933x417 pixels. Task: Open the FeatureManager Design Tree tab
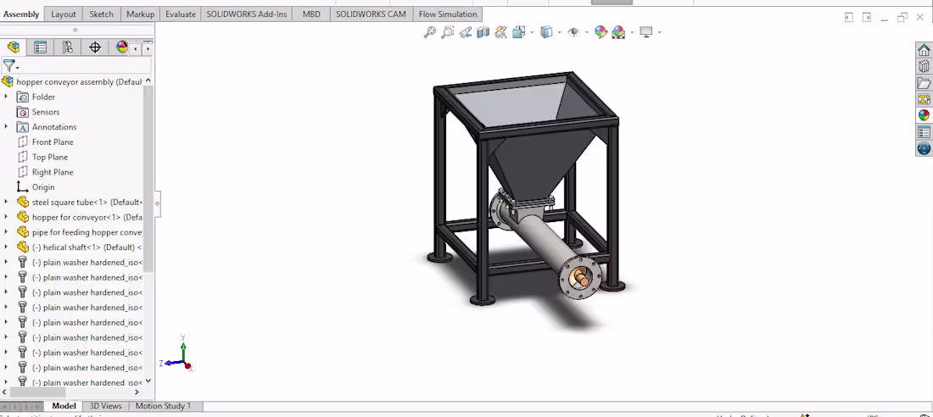pos(13,47)
